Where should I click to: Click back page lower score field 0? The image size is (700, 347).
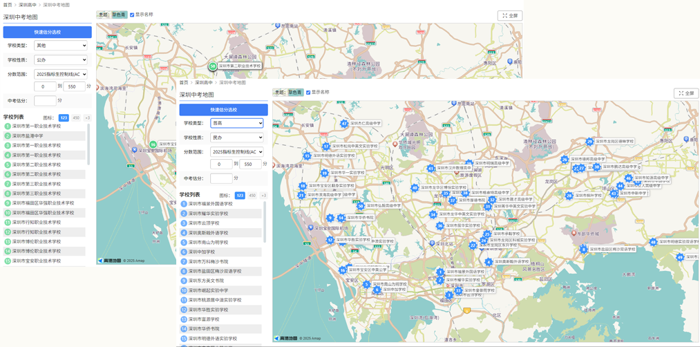(x=45, y=86)
